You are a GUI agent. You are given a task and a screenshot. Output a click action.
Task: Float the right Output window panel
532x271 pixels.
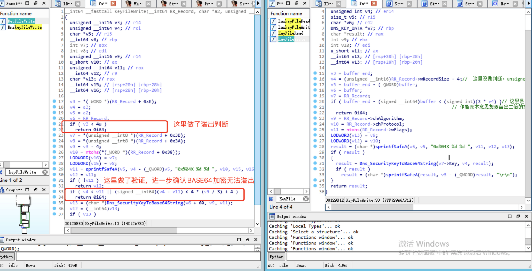click(x=510, y=216)
